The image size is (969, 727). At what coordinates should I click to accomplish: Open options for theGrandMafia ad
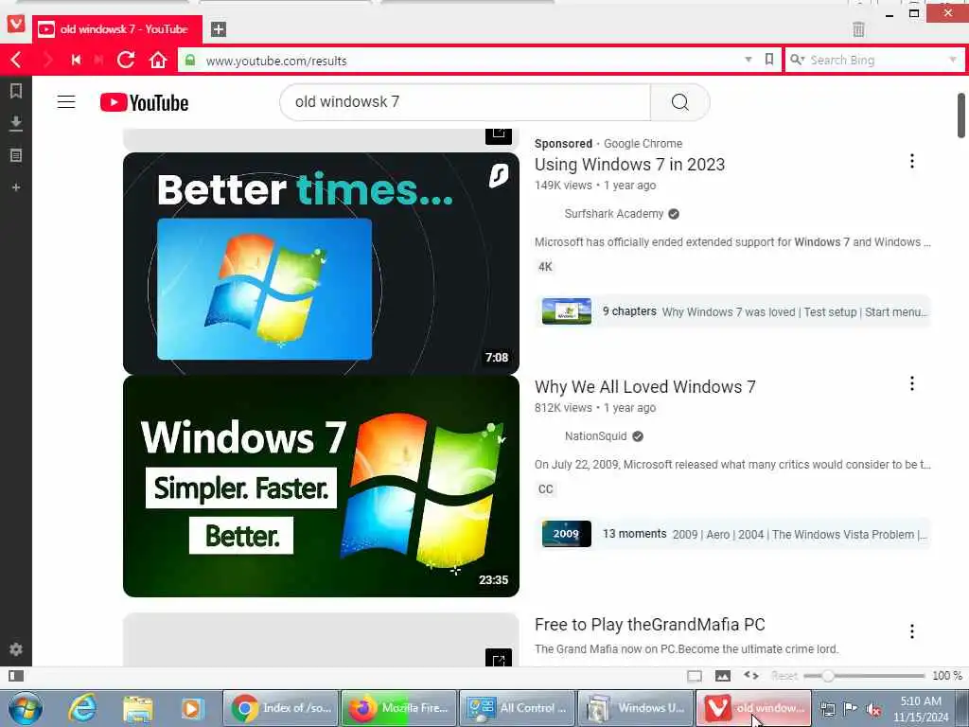[911, 631]
